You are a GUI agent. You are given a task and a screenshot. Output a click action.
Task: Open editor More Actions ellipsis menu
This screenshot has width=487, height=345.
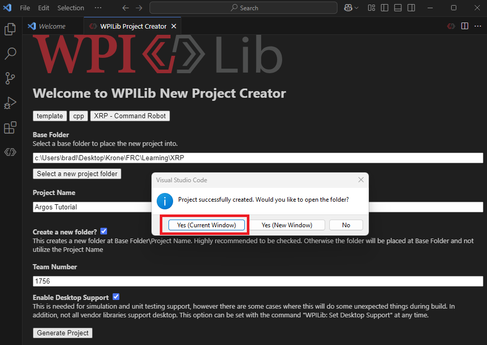(478, 26)
